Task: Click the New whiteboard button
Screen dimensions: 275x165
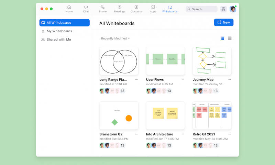Action: coord(224,22)
